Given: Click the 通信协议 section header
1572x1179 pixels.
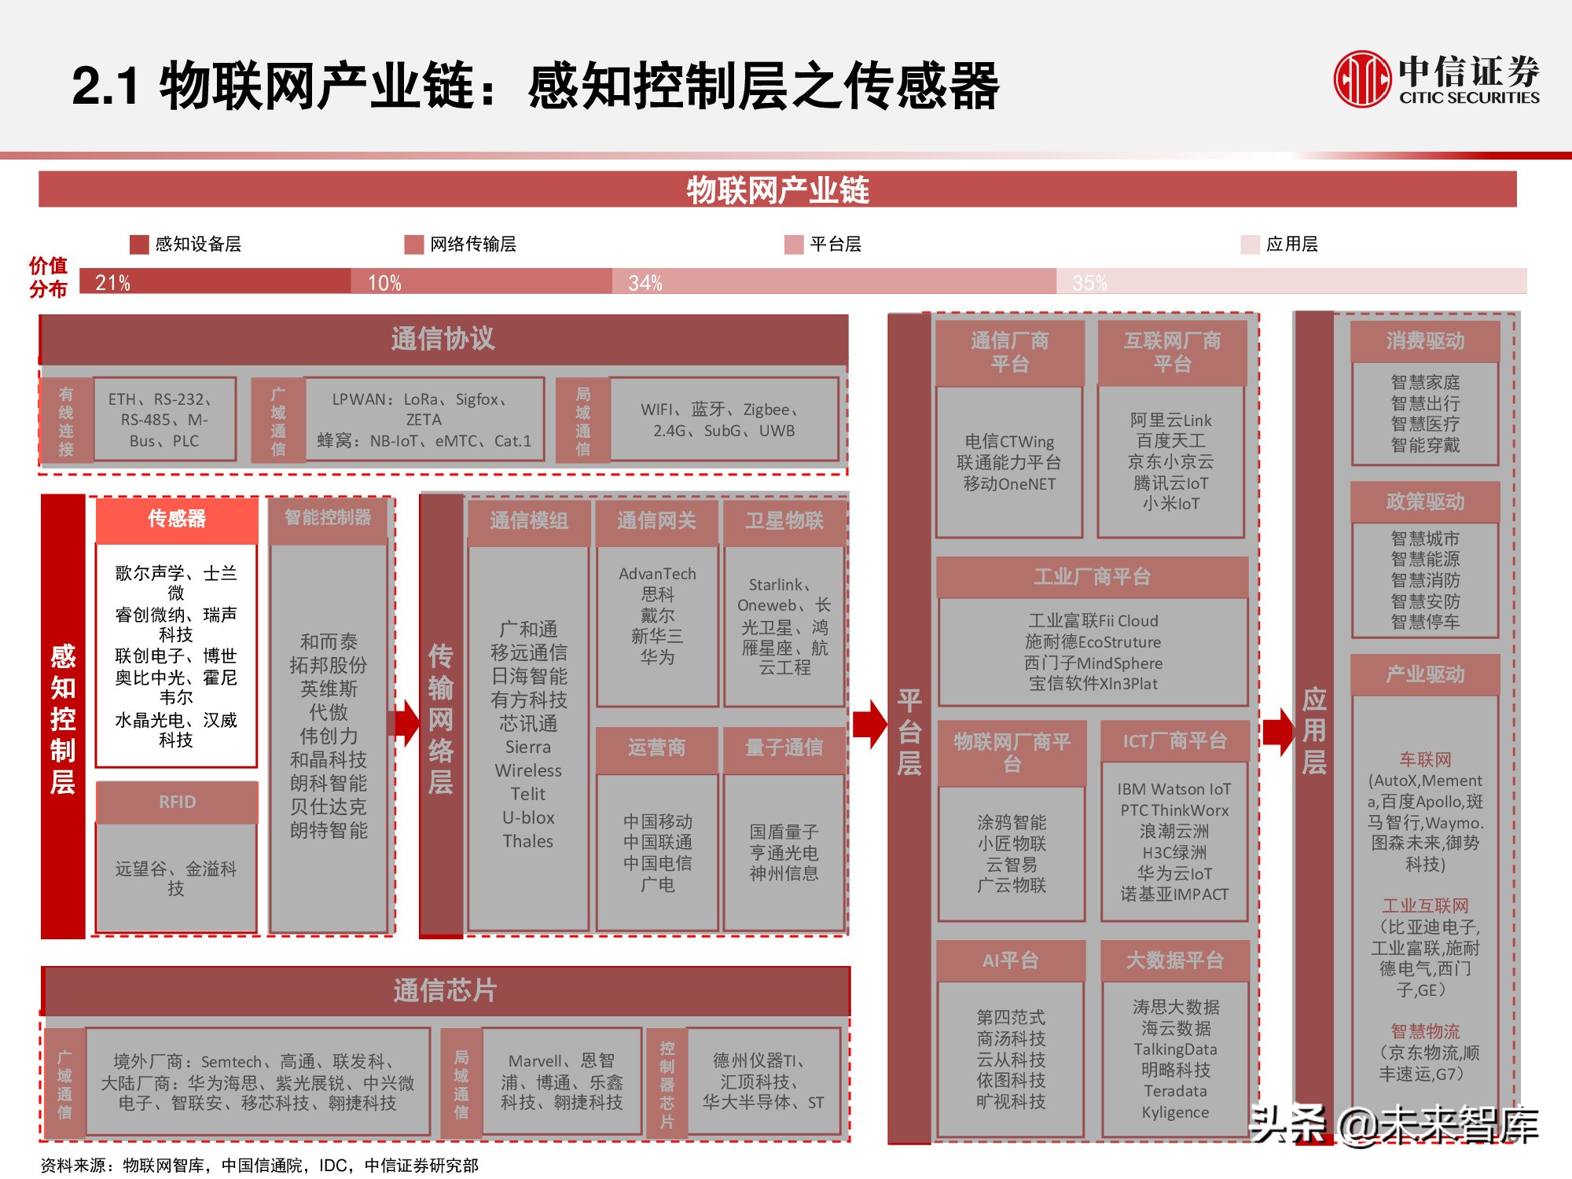Looking at the screenshot, I should [444, 340].
